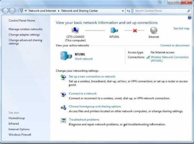Go forward with the Forward arrow button
Image resolution: width=194 pixels, height=144 pixels.
[12, 11]
